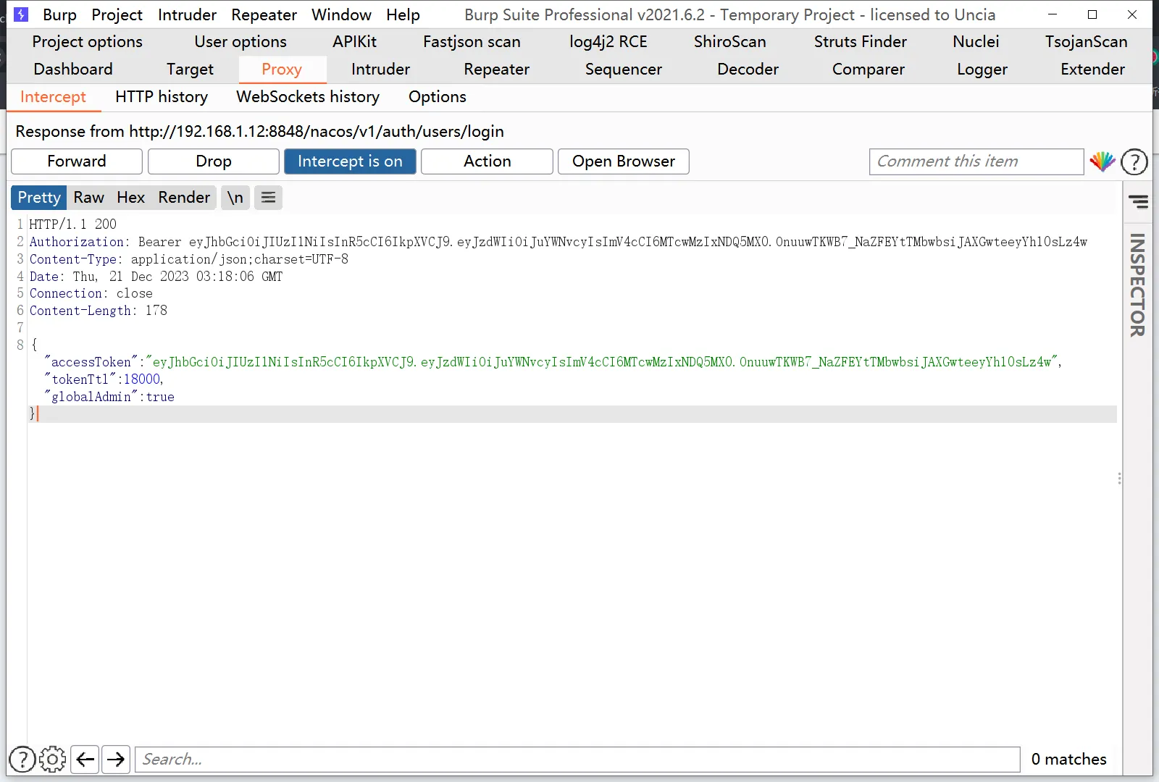Select the proxy Options sub-tab
This screenshot has height=782, width=1159.
(x=437, y=97)
